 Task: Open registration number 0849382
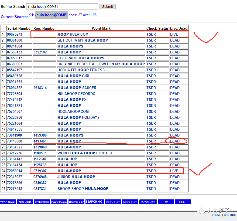pyautogui.click(x=40, y=183)
